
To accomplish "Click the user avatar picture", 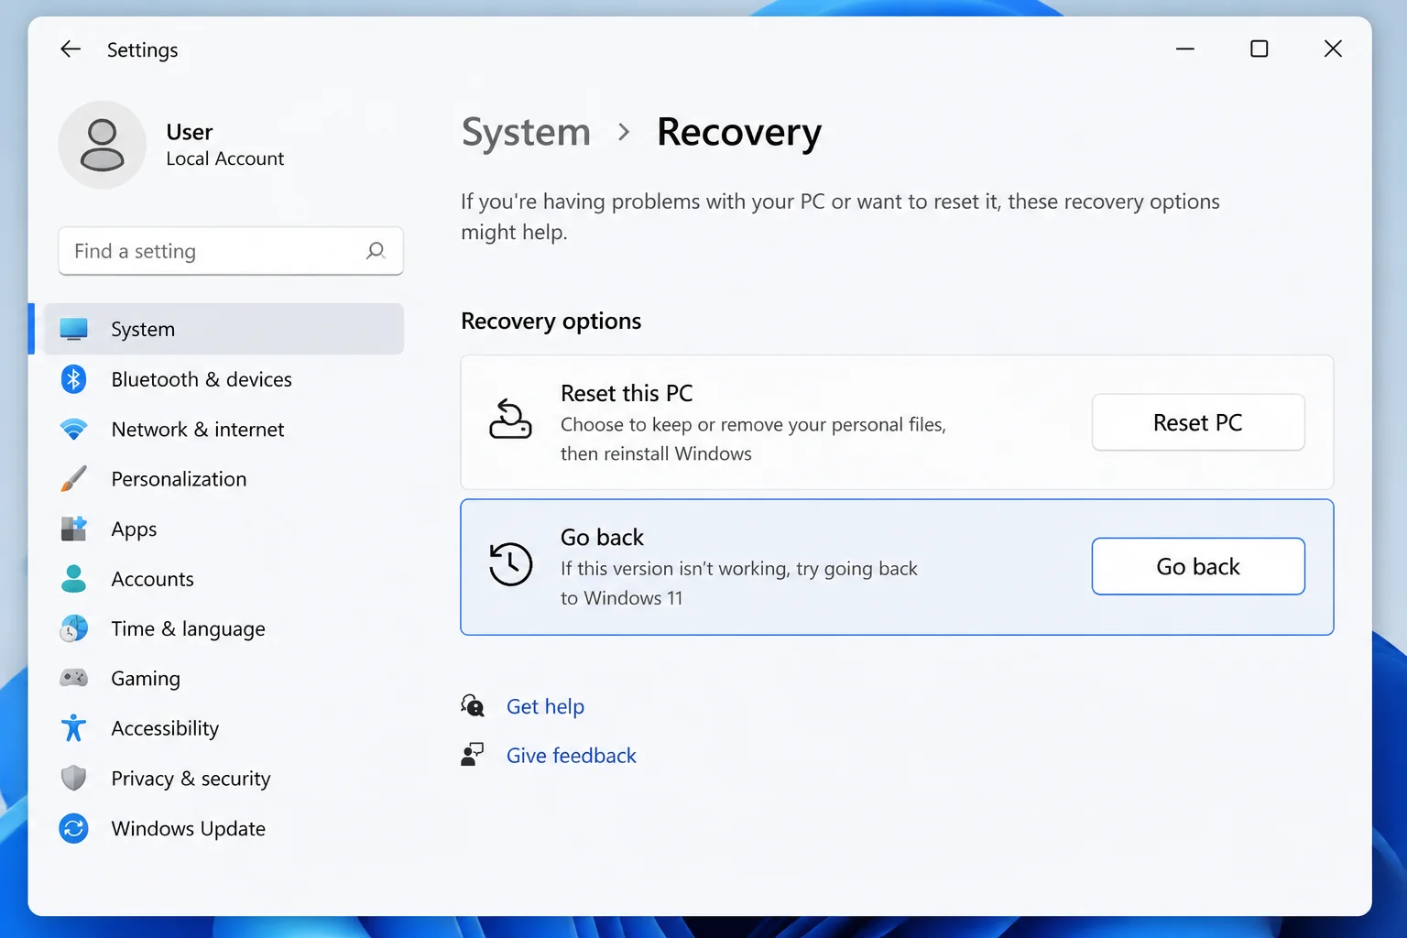I will point(102,145).
